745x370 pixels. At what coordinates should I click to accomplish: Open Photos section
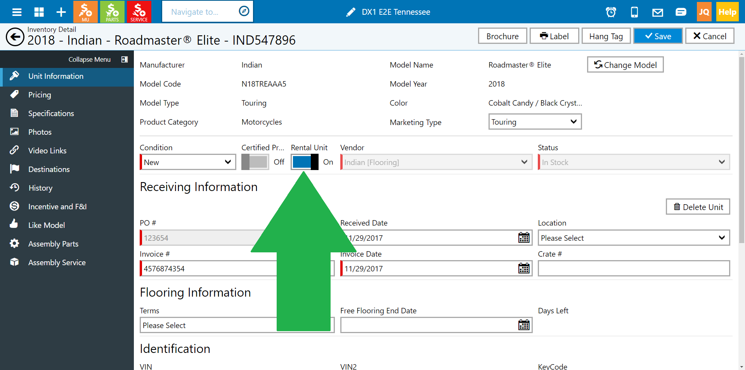(67, 132)
